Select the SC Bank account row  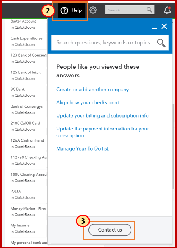point(29,92)
